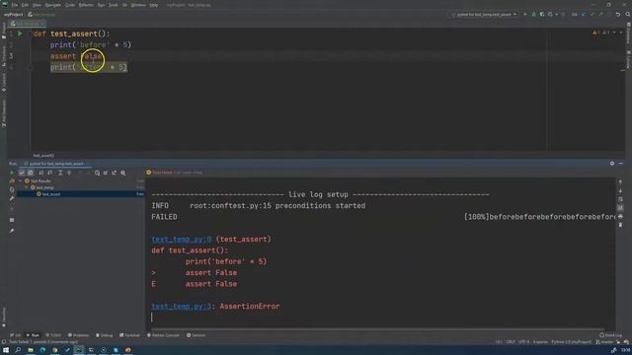Click Run with Coverage icon in top toolbar
The image size is (632, 355).
[542, 15]
